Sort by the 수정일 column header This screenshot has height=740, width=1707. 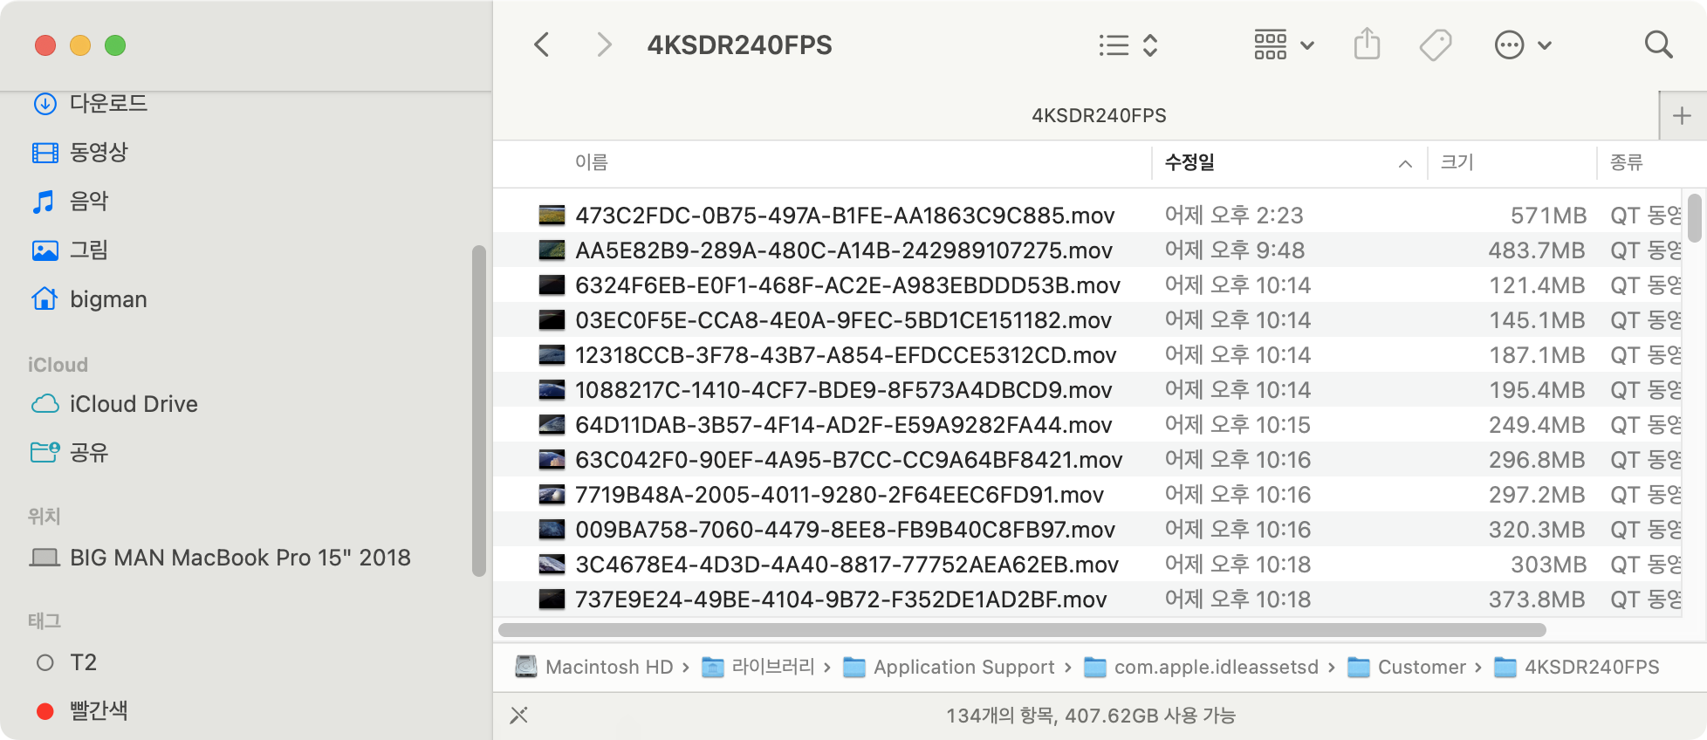pyautogui.click(x=1189, y=162)
